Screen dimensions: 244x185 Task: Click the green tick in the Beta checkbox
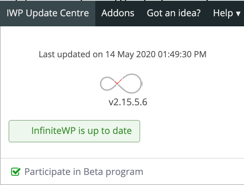click(x=15, y=171)
